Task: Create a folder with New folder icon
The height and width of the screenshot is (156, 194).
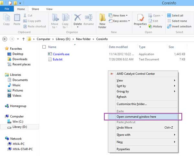Action: 102,20
